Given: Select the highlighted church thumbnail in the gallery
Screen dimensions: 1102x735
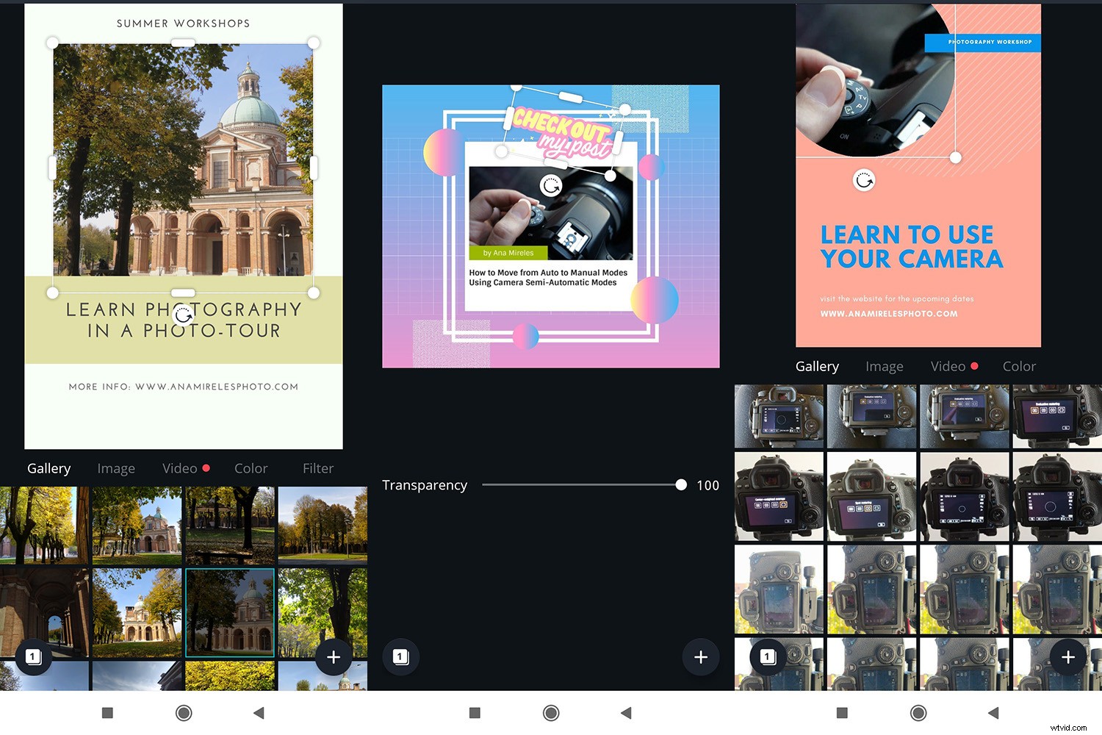Looking at the screenshot, I should click(229, 612).
